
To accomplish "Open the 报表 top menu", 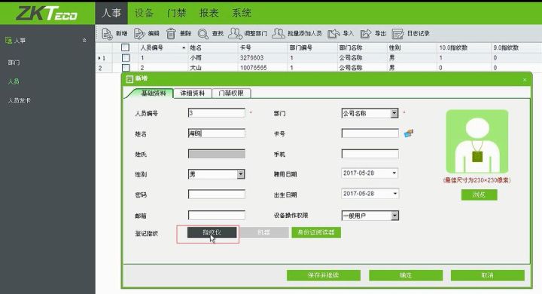I will (x=209, y=13).
